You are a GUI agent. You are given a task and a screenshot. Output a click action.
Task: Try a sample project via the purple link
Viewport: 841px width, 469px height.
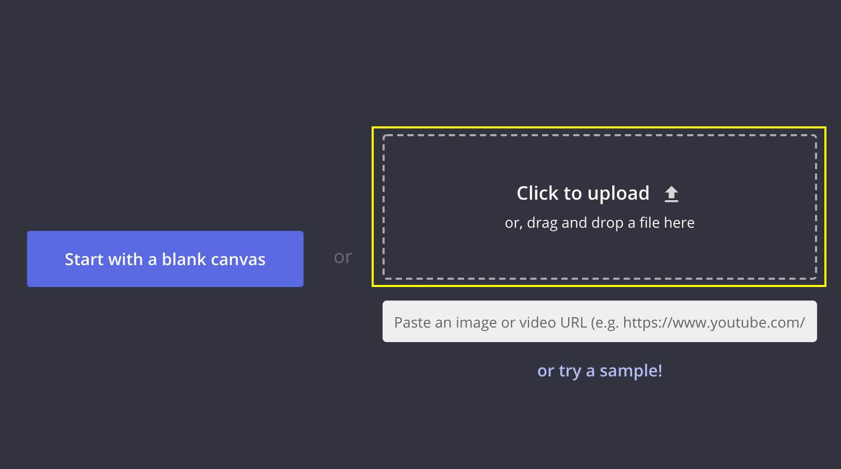599,371
